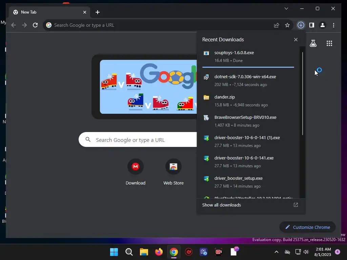Open souptoys-1.6.0.8.exe download
347x260 pixels.
pyautogui.click(x=248, y=57)
